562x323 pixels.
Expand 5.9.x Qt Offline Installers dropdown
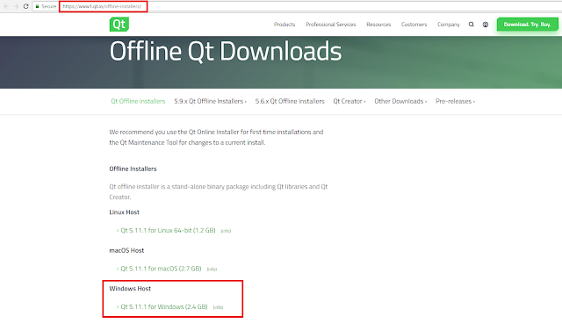coord(211,101)
